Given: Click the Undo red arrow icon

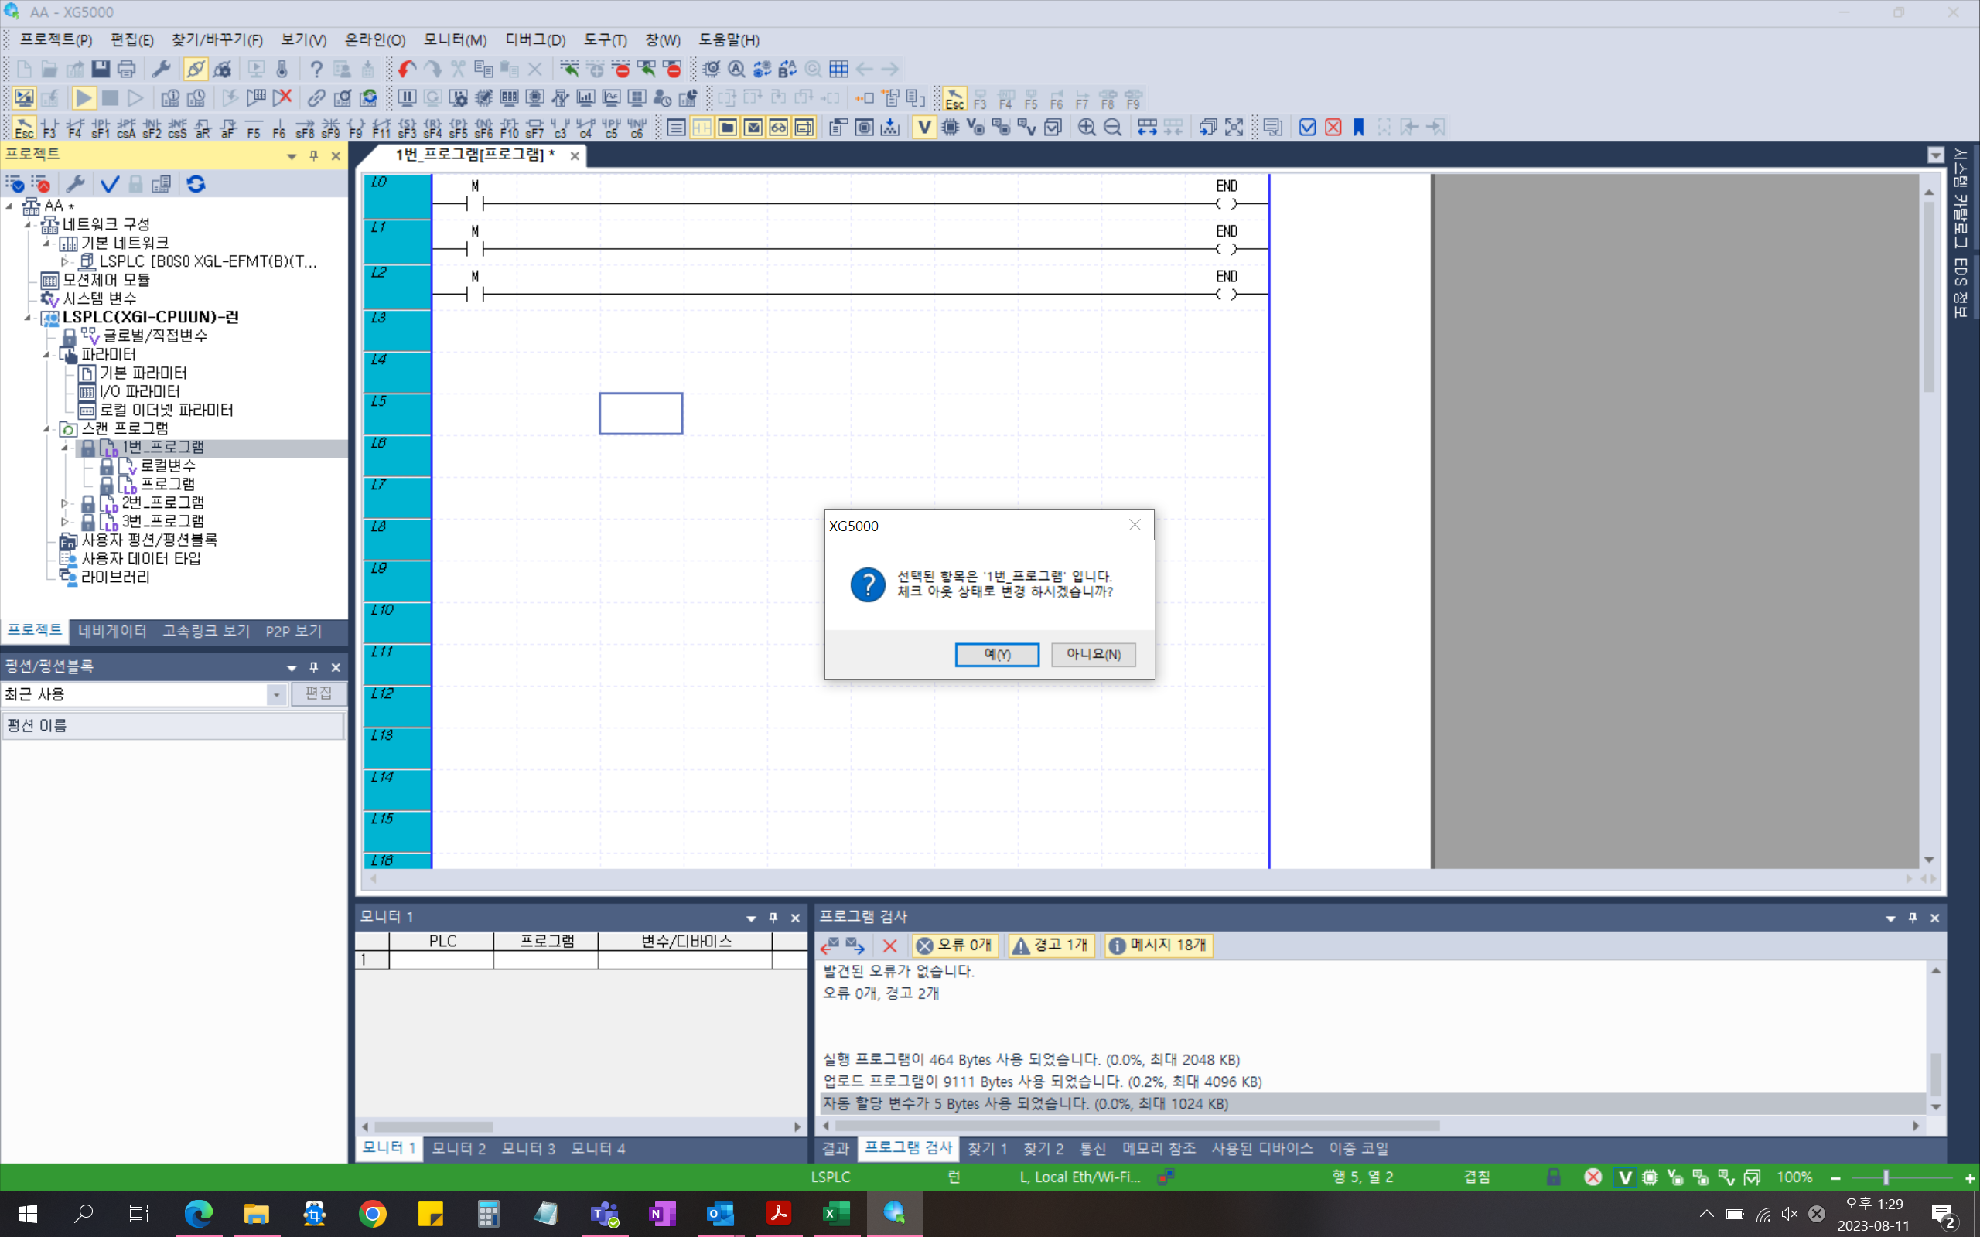Looking at the screenshot, I should 407,70.
